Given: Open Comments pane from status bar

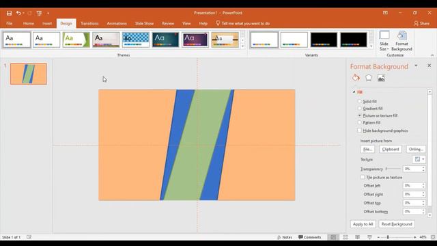Looking at the screenshot, I should coord(309,237).
